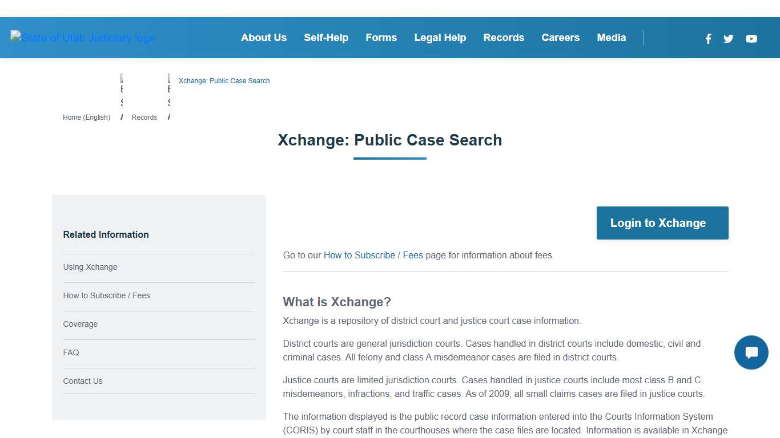The image size is (780, 438).
Task: Open the About Us menu
Action: click(264, 38)
